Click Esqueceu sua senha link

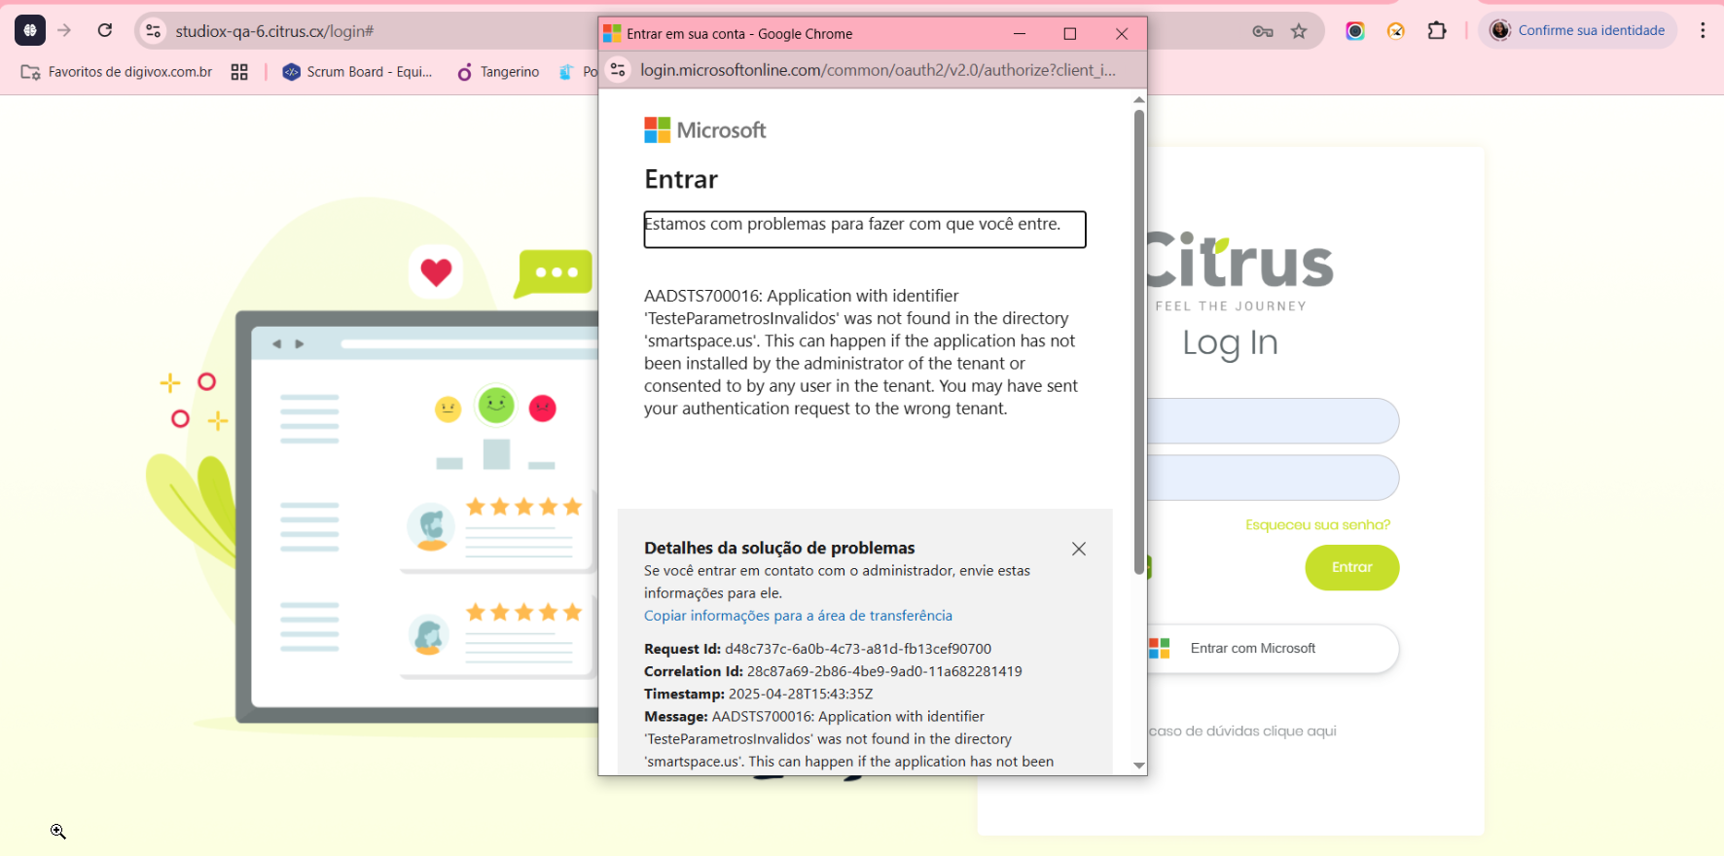(x=1317, y=525)
